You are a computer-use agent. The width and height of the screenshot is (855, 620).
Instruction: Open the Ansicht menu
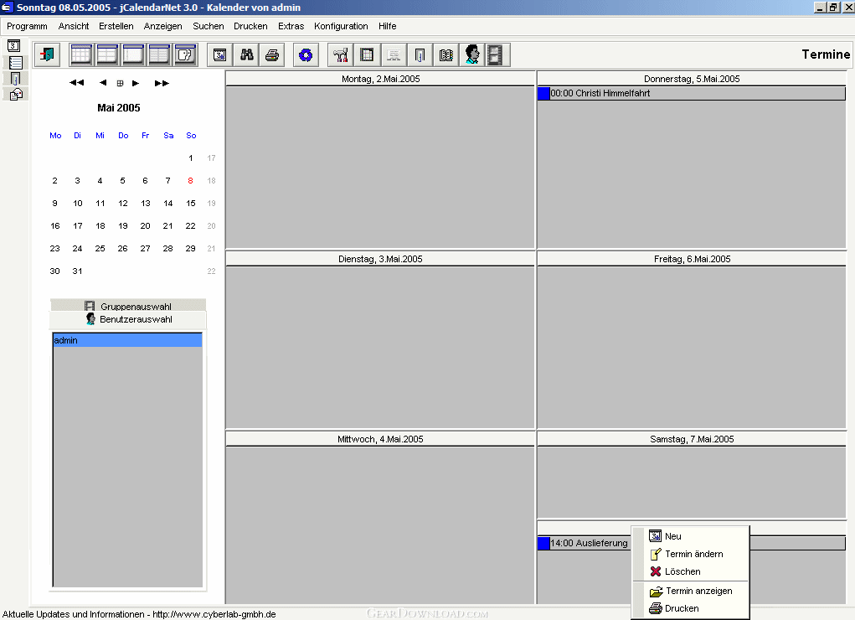pos(74,26)
